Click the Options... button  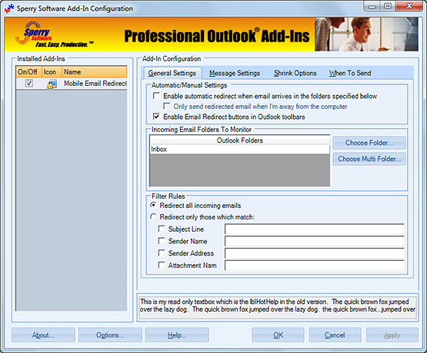(x=110, y=335)
